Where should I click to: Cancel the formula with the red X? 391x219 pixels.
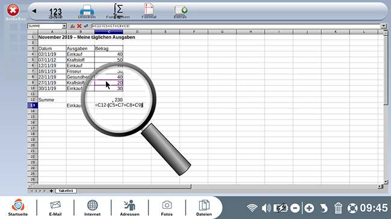(x=79, y=26)
